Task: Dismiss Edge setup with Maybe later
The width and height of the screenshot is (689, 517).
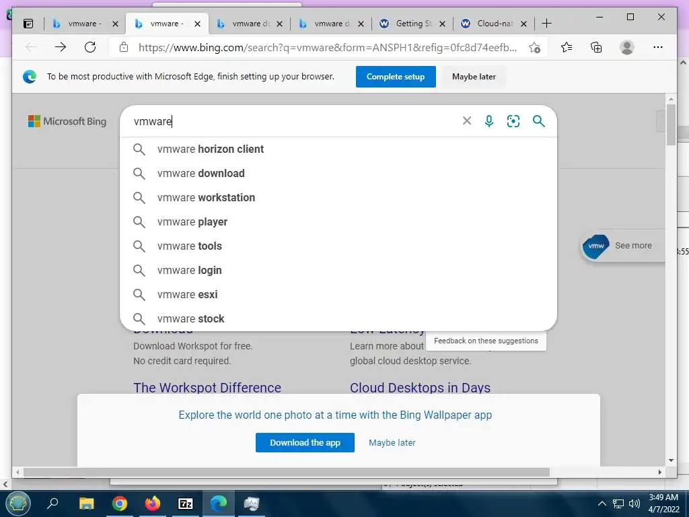Action: pyautogui.click(x=474, y=77)
